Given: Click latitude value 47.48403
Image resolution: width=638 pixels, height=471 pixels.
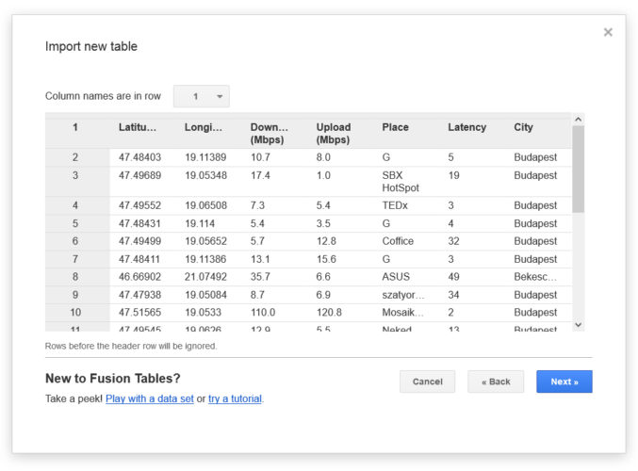Looking at the screenshot, I should click(139, 157).
